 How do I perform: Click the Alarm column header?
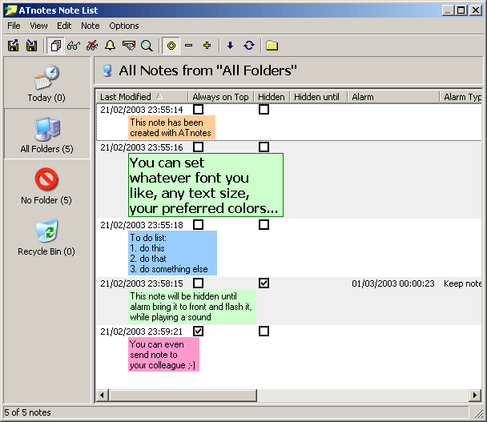click(x=393, y=97)
